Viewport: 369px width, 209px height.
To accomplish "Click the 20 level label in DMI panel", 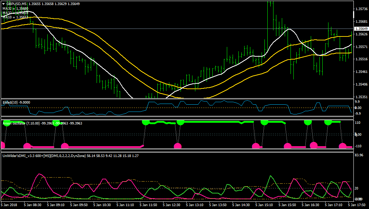I will [357, 188].
